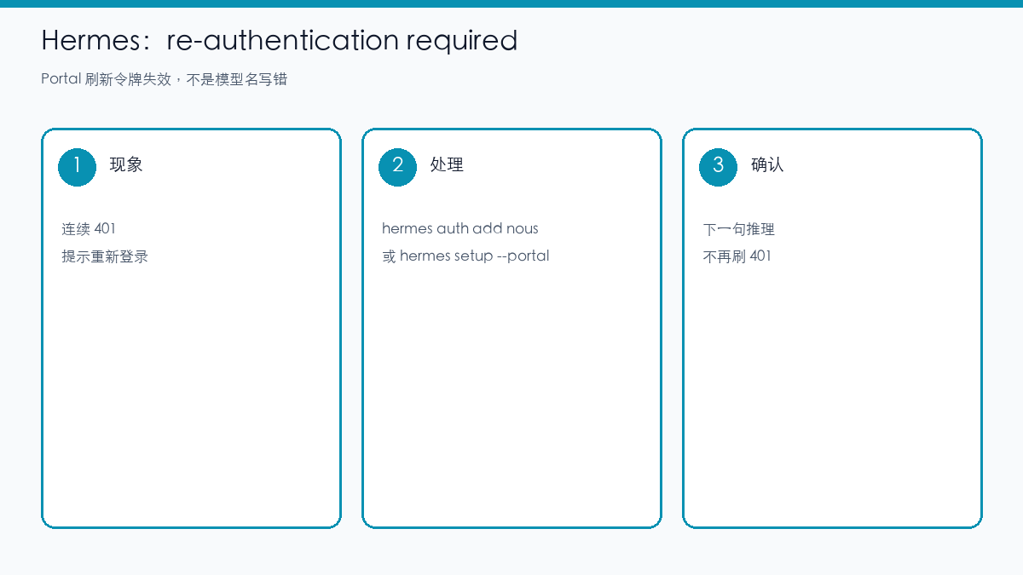The width and height of the screenshot is (1023, 575).
Task: Click the subtitle 'Portal 刷新令牌失效,不是模型名写错'
Action: tap(165, 79)
